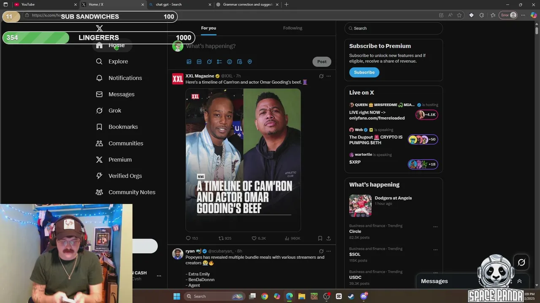
Task: Open Messages envelope in sidebar
Action: (x=115, y=94)
